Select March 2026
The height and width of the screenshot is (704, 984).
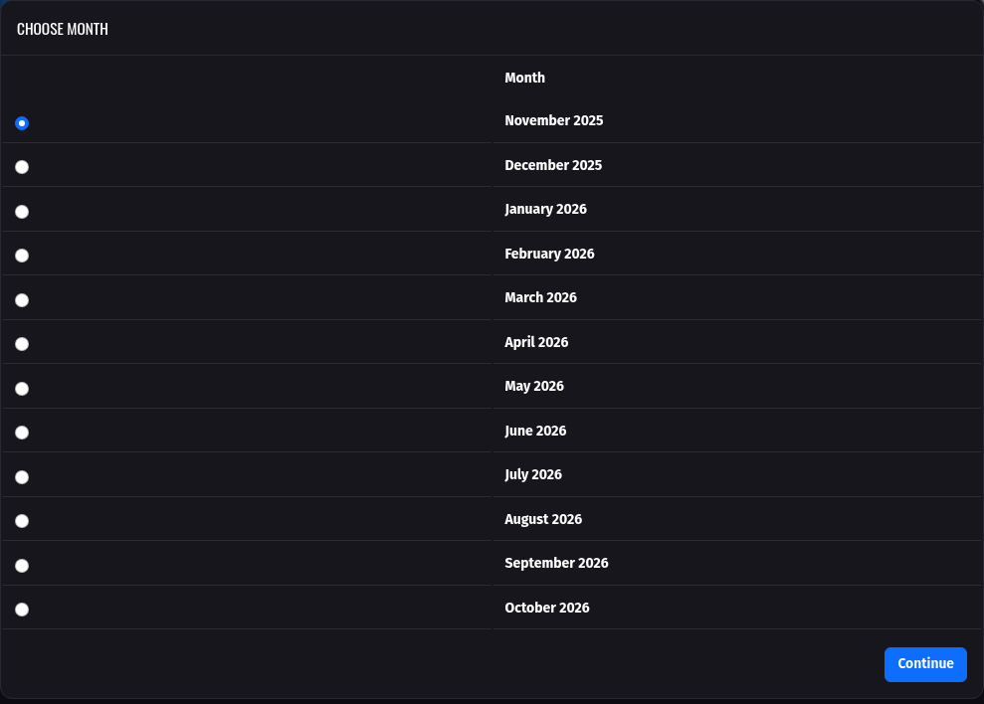click(x=21, y=299)
